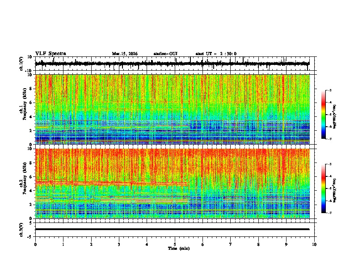Image resolution: width=354 pixels, height=274 pixels.
Task: Click the time axis tick label "1"
Action: click(63, 244)
